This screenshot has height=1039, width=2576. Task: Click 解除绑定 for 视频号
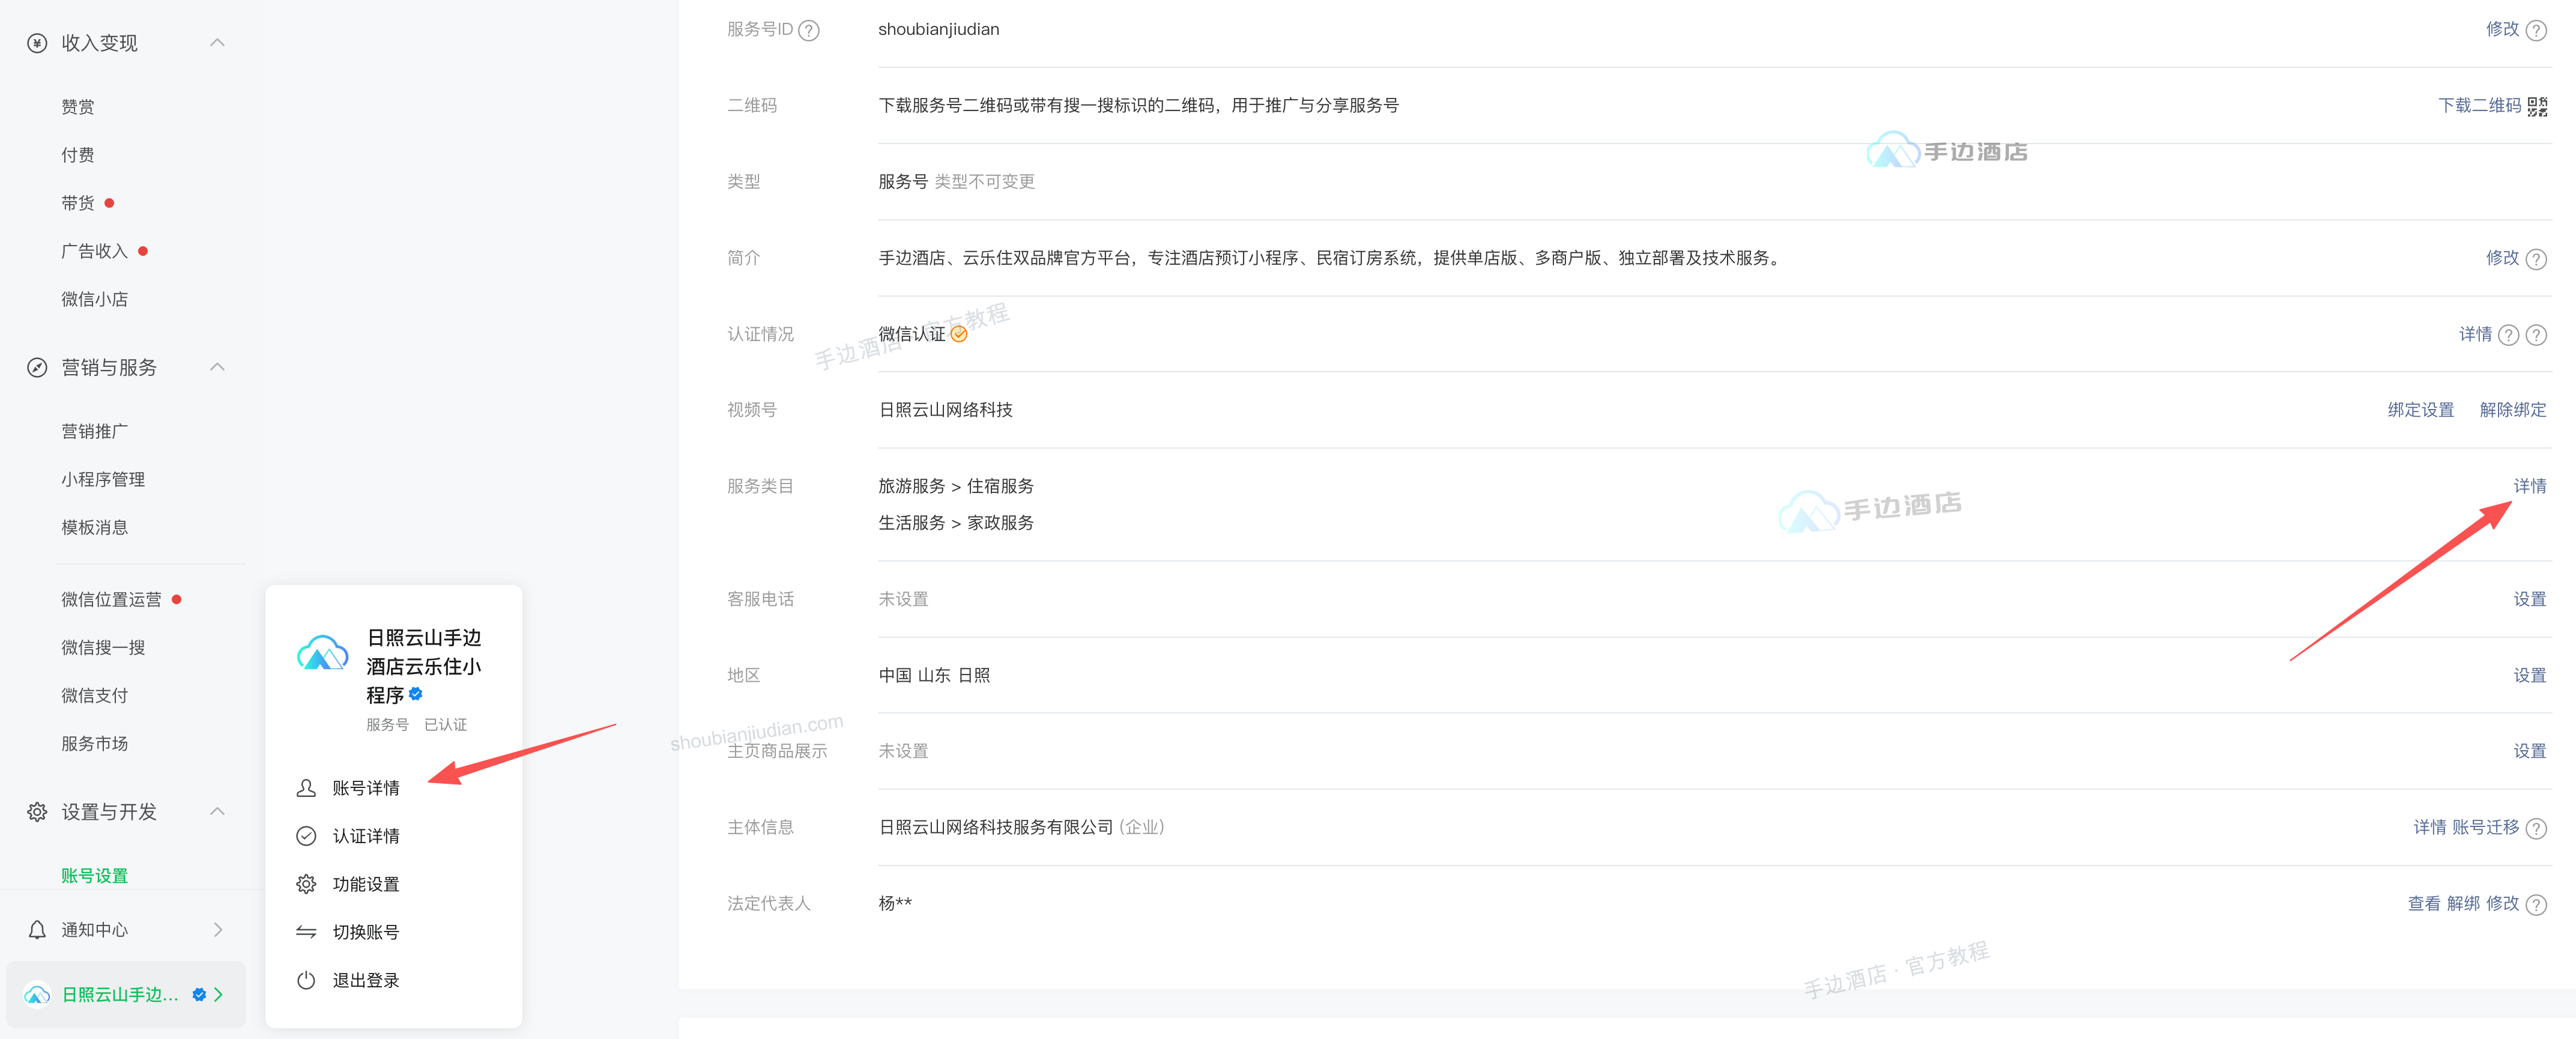pyautogui.click(x=2512, y=410)
